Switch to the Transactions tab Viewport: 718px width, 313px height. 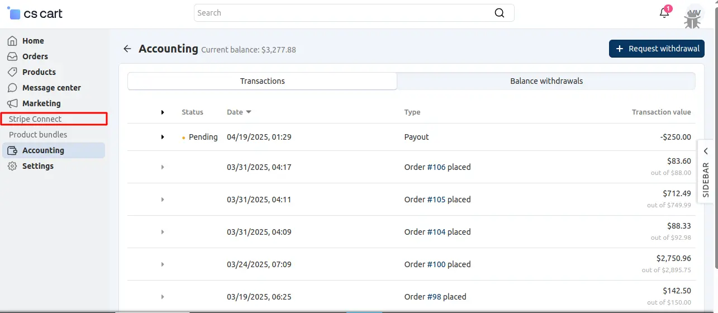pyautogui.click(x=262, y=81)
